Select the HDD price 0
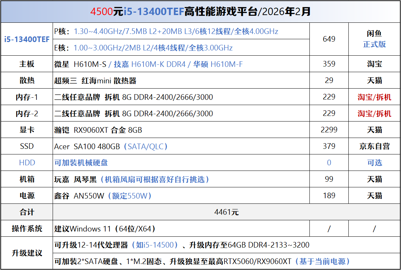Viewport: 401px width, 270px height. (329, 162)
